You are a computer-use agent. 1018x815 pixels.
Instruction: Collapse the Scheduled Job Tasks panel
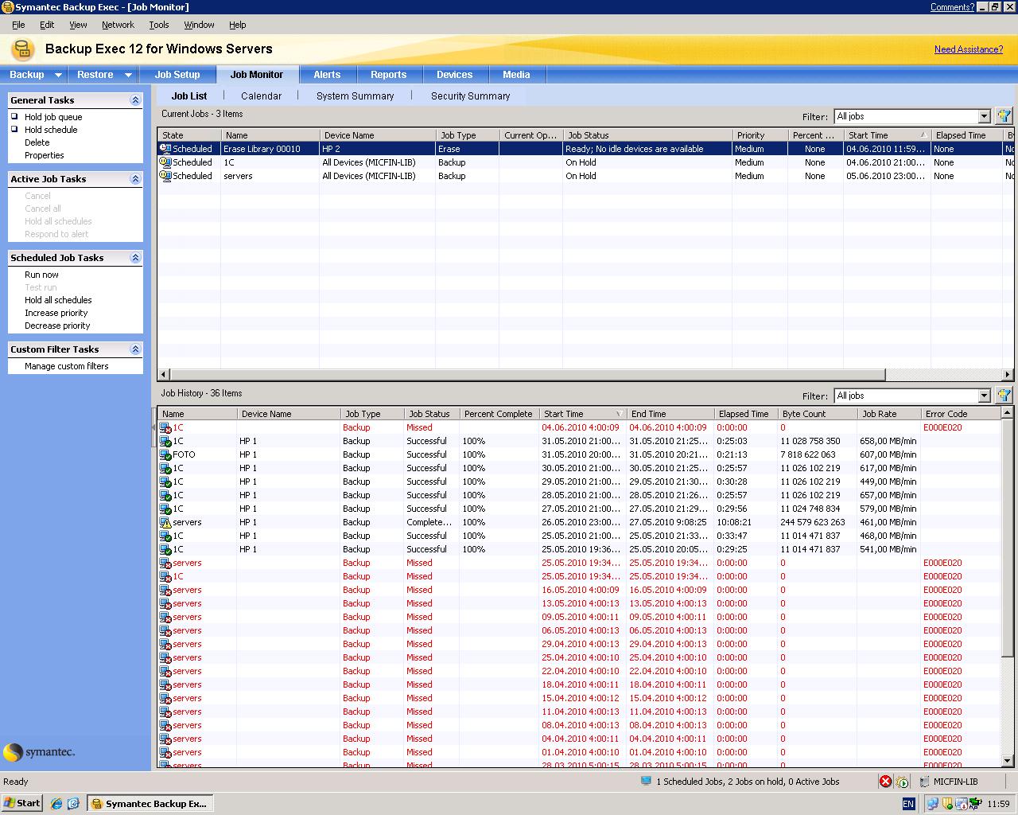135,258
